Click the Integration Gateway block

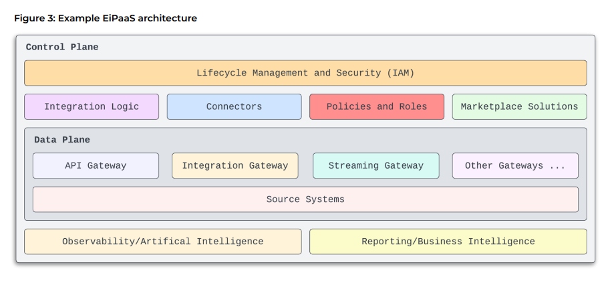point(235,165)
